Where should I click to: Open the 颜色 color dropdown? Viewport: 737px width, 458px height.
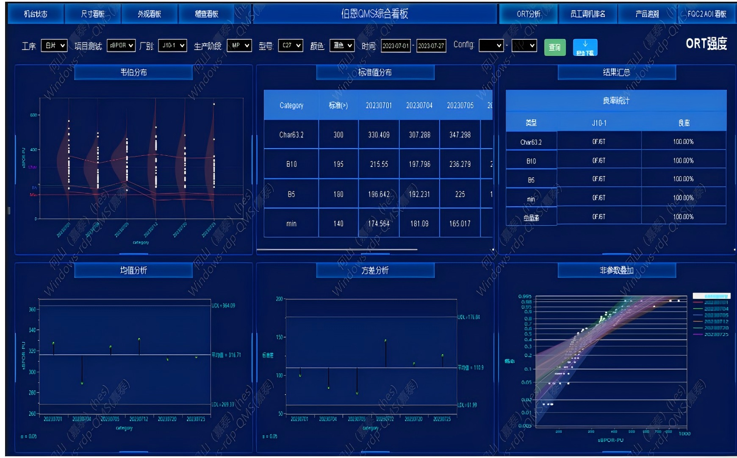(342, 45)
